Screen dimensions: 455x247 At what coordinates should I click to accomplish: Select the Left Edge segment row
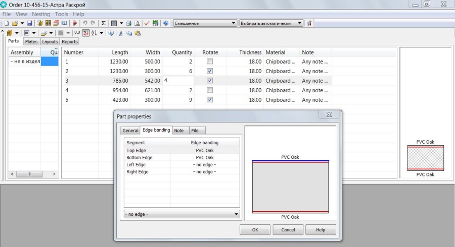click(x=181, y=164)
